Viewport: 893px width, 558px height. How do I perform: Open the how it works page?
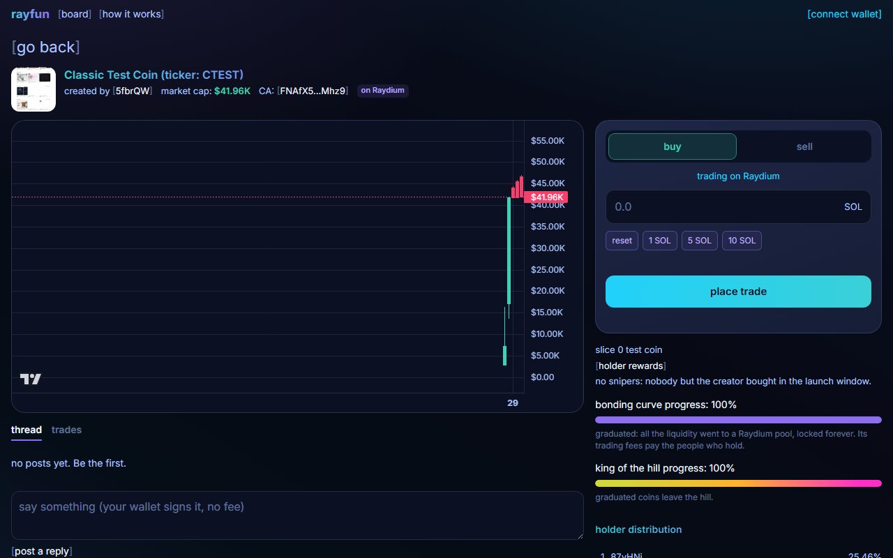pos(132,14)
